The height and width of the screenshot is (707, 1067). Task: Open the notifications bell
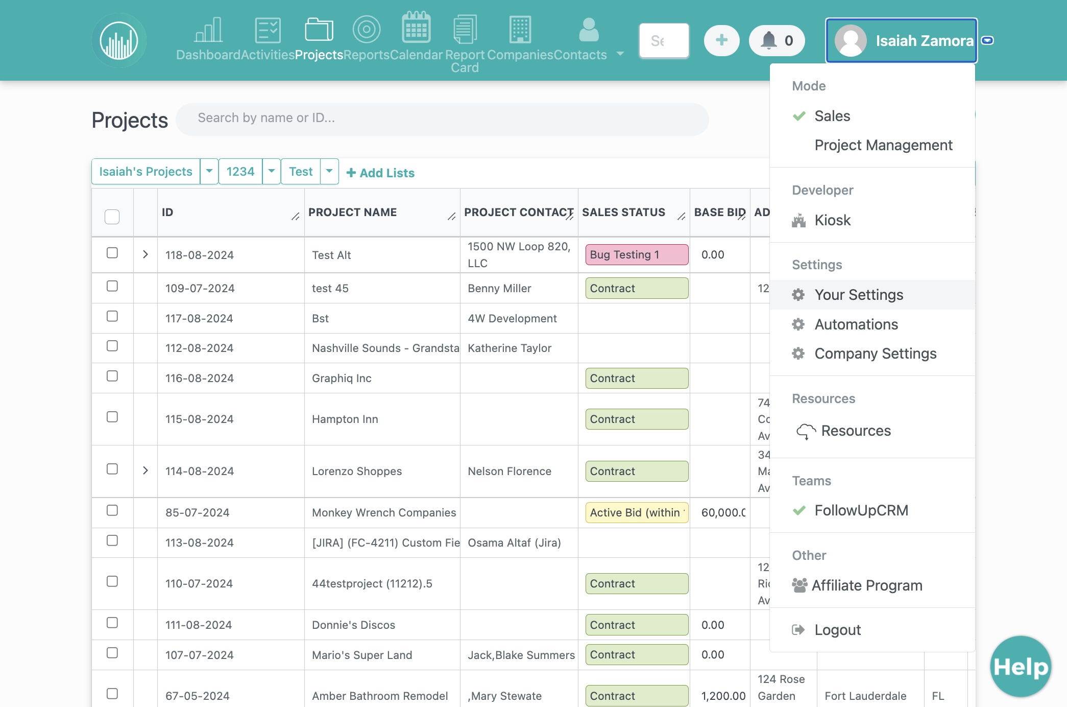coord(777,40)
